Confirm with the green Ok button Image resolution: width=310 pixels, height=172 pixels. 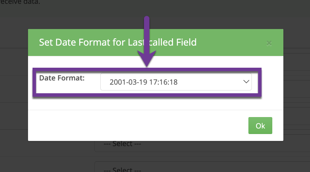tap(260, 126)
